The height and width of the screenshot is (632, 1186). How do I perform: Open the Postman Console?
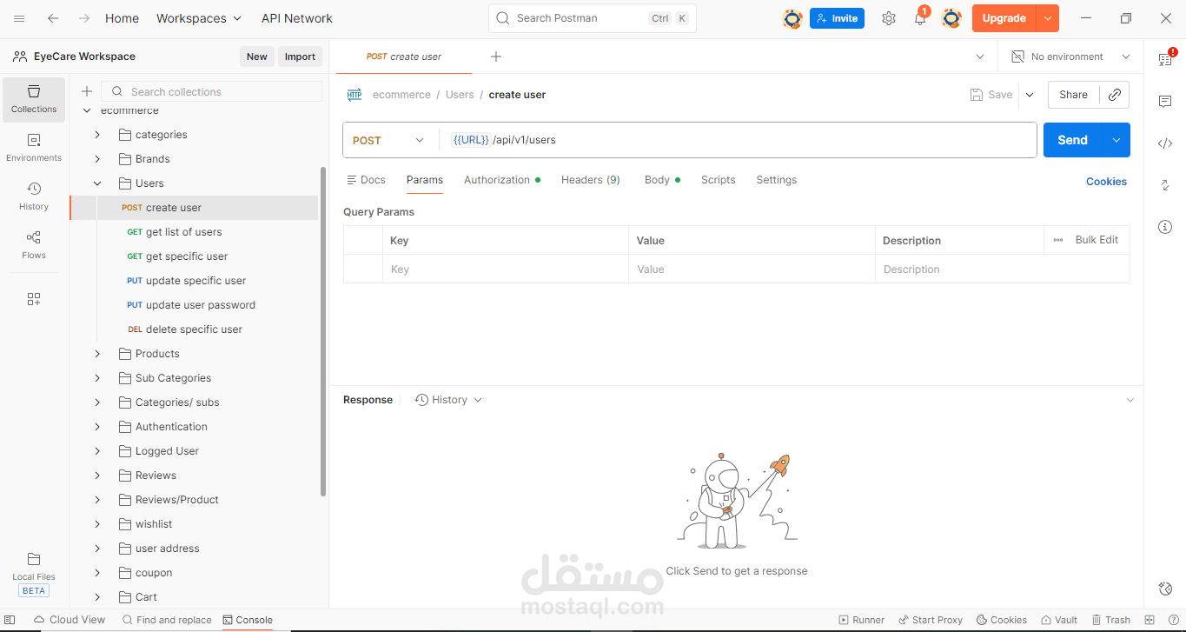(x=248, y=620)
